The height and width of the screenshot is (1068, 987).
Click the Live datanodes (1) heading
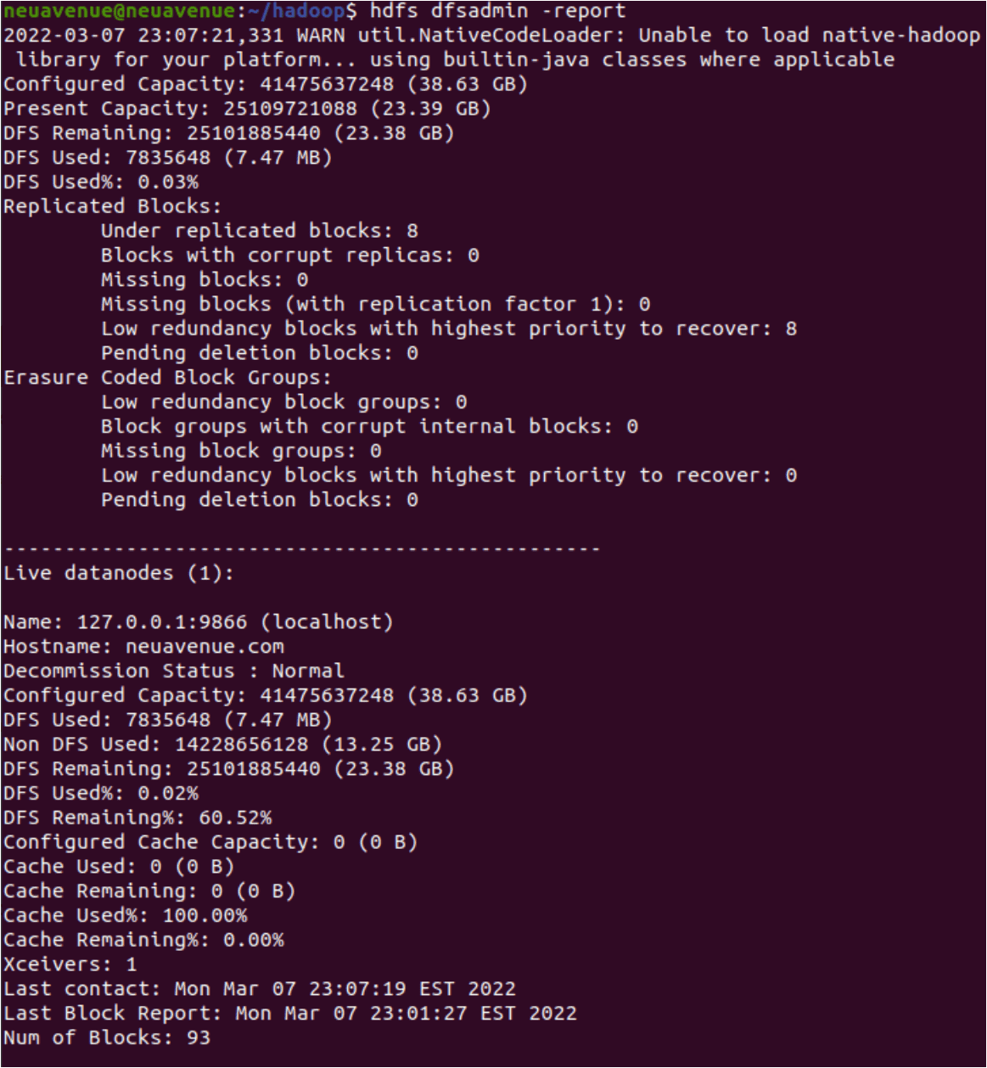point(119,574)
